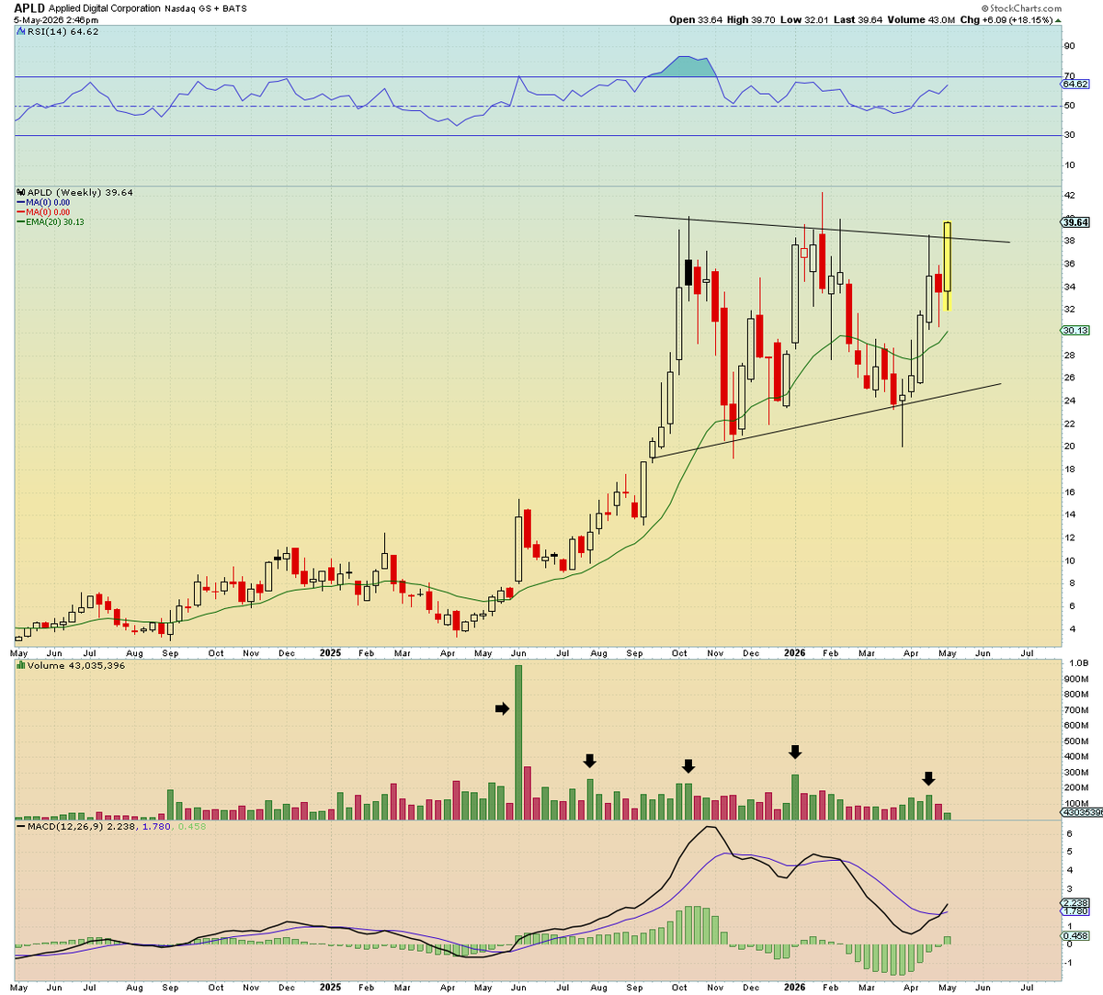The height and width of the screenshot is (995, 1103).
Task: Click the 0.458 histogram tag on right axis
Action: coord(1075,936)
